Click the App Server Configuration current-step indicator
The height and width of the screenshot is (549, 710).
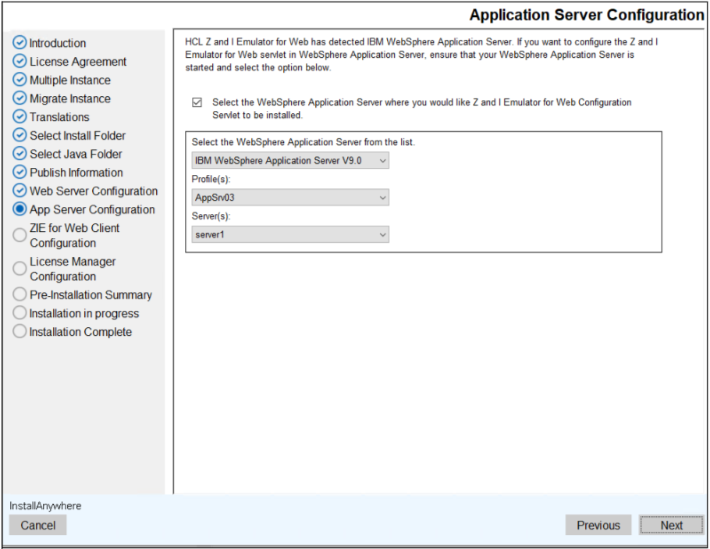tap(20, 209)
